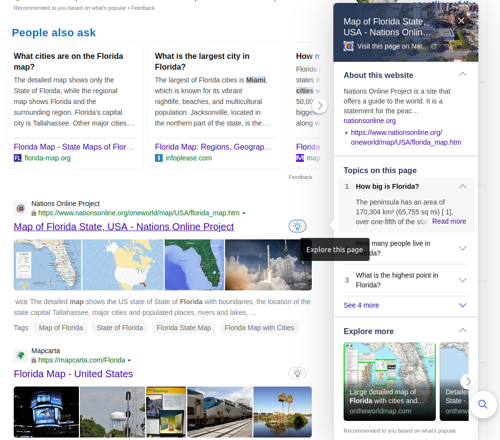
Task: Collapse the Explore more section
Action: point(462,330)
